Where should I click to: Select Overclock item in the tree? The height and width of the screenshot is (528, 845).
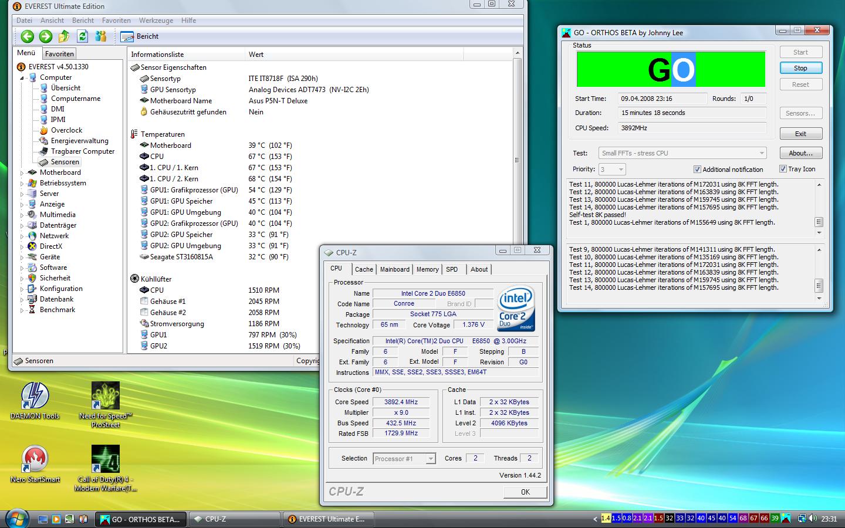click(66, 130)
